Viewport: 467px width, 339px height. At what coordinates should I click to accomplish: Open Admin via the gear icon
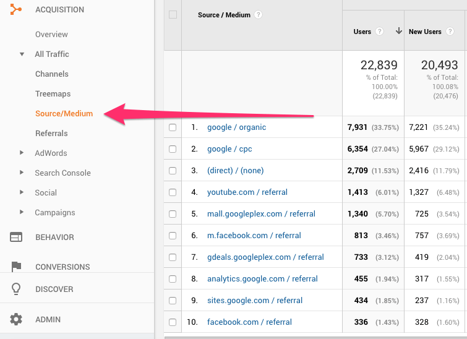coord(16,319)
